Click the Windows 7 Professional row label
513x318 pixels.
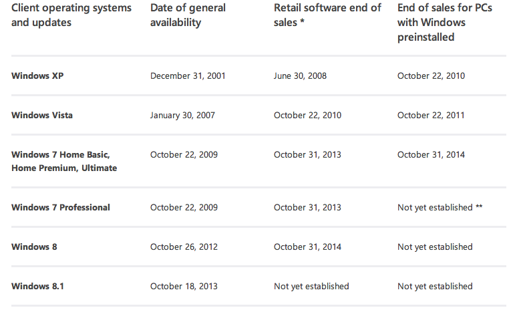(61, 208)
